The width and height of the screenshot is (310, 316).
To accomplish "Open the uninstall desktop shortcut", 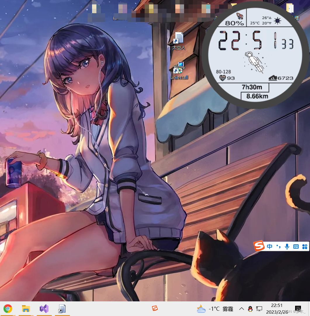I will click(179, 71).
